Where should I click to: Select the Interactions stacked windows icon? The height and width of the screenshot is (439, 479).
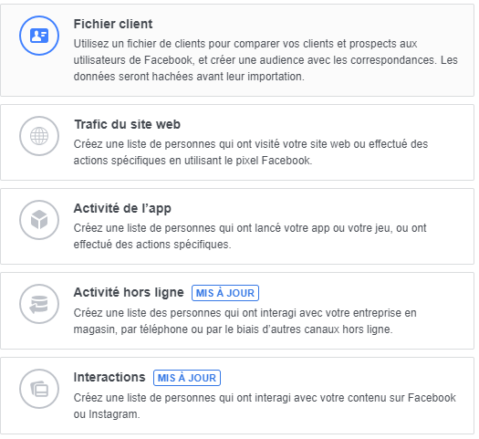tap(39, 389)
